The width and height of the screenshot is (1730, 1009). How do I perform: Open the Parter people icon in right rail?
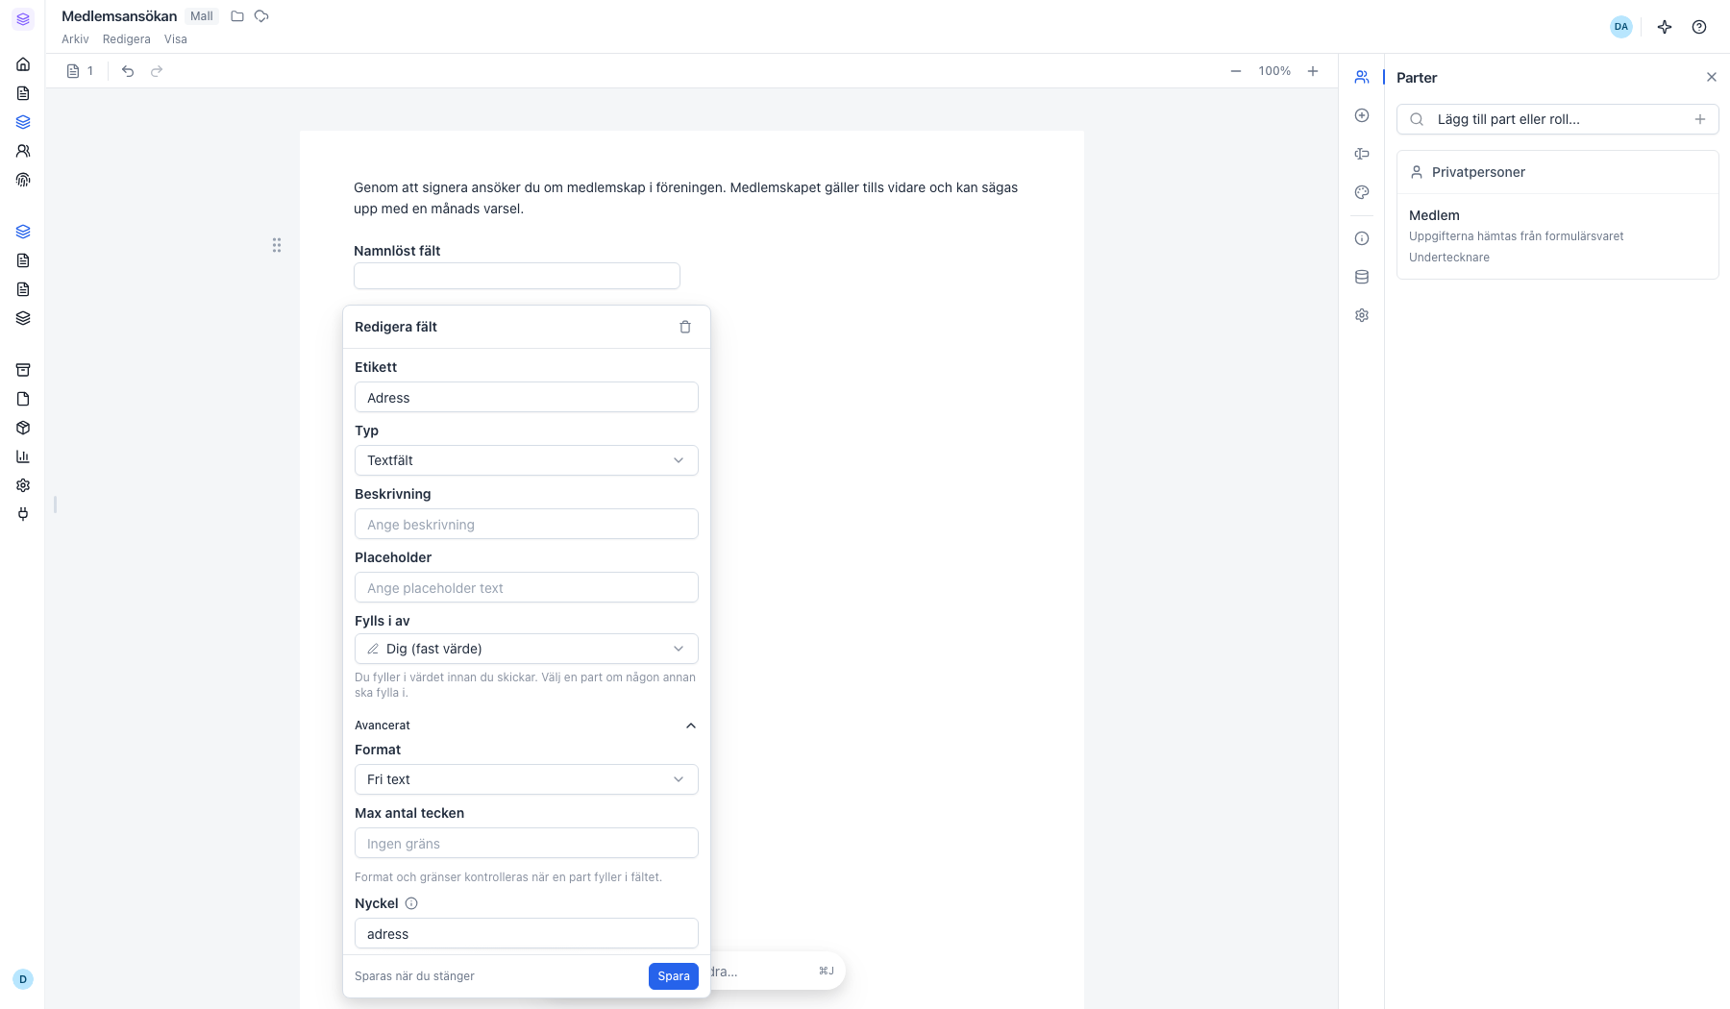point(1362,77)
